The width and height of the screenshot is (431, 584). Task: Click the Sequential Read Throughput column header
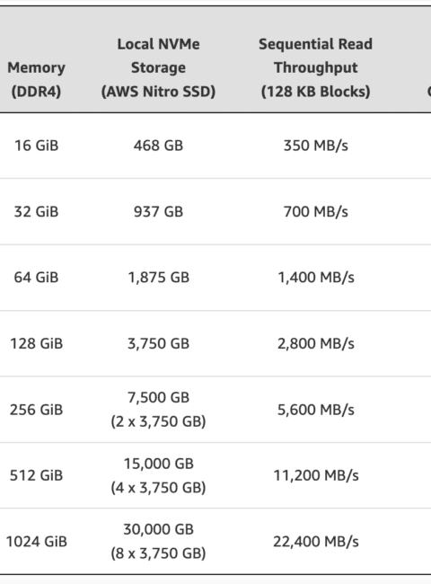pyautogui.click(x=316, y=67)
